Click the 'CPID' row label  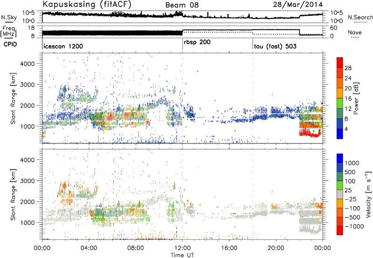[10, 44]
